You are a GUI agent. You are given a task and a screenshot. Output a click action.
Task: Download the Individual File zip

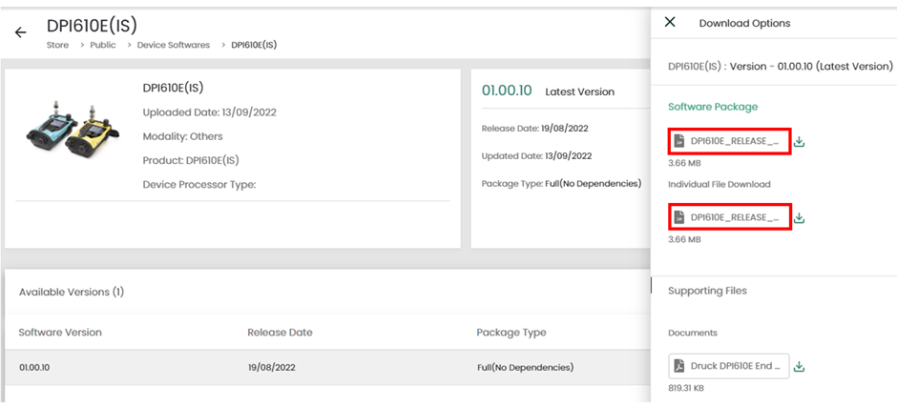coord(800,217)
